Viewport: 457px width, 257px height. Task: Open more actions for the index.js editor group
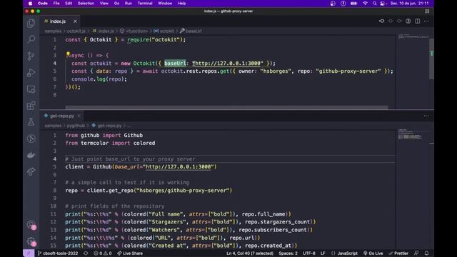pos(426,21)
